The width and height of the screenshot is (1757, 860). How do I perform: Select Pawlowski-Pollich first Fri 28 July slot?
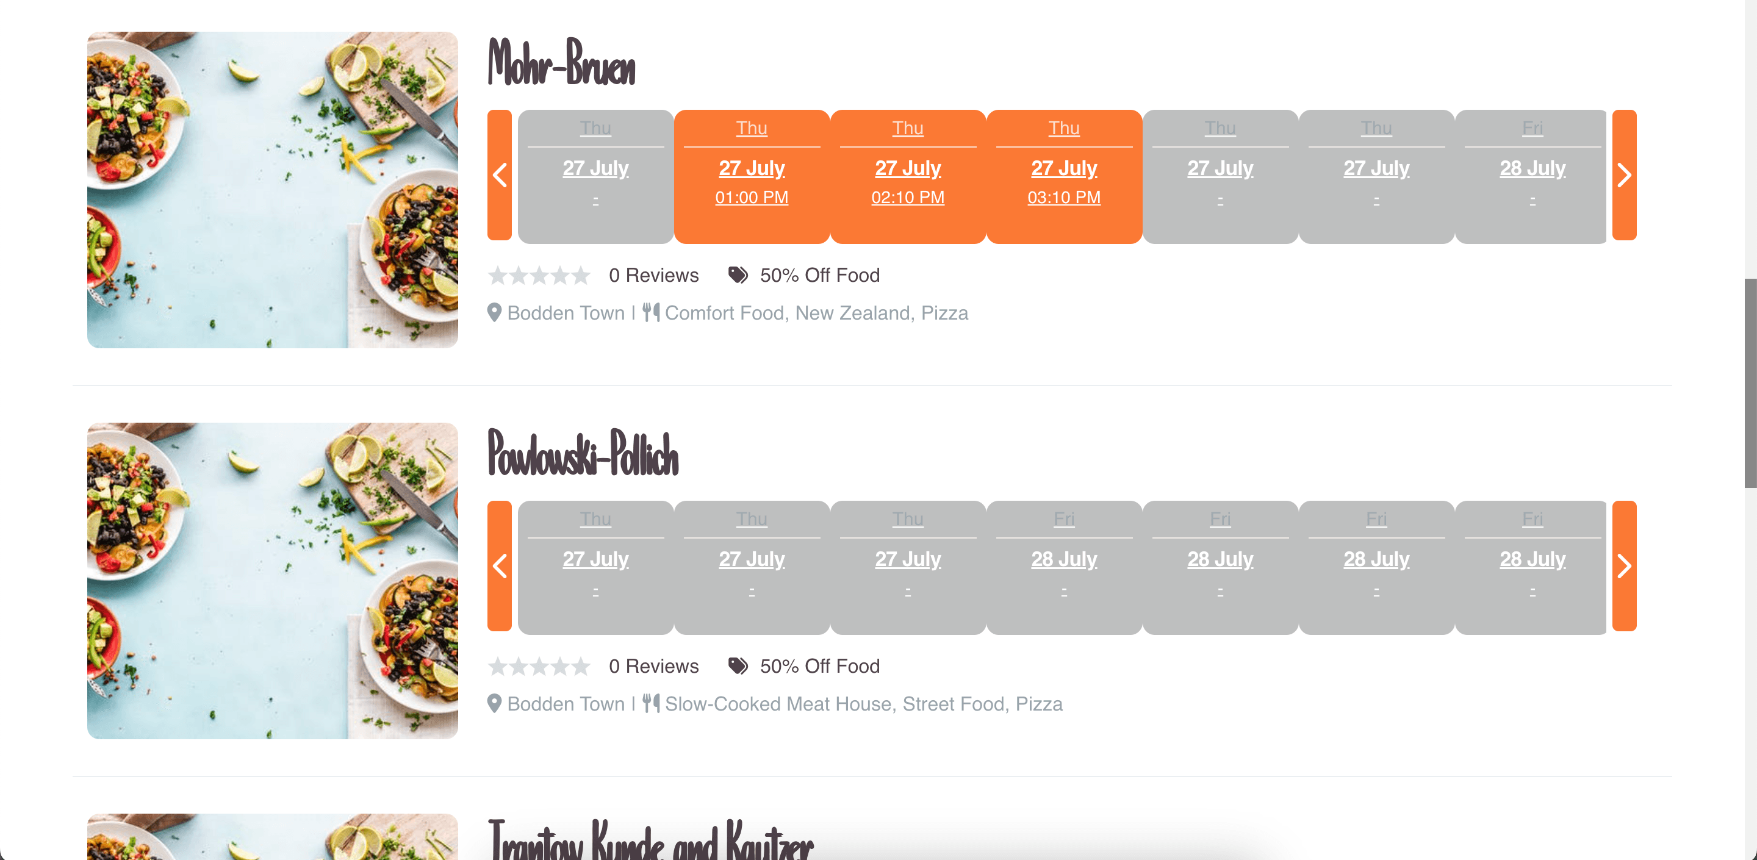coord(1064,567)
